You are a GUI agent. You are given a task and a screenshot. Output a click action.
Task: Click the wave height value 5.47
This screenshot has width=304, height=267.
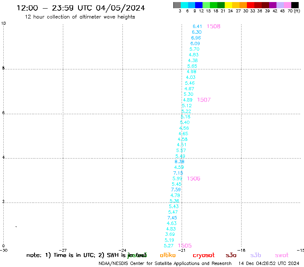[x=173, y=212]
